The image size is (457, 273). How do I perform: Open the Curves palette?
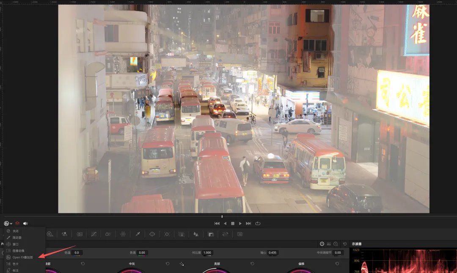(94, 234)
